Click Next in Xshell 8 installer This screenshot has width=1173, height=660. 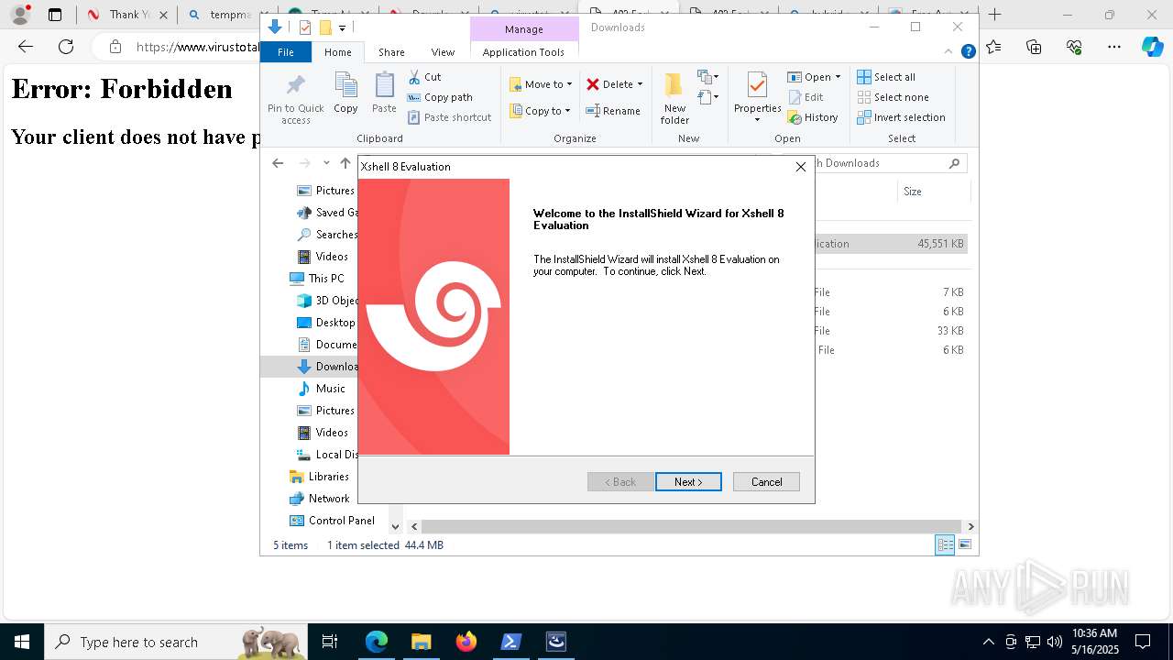[688, 482]
